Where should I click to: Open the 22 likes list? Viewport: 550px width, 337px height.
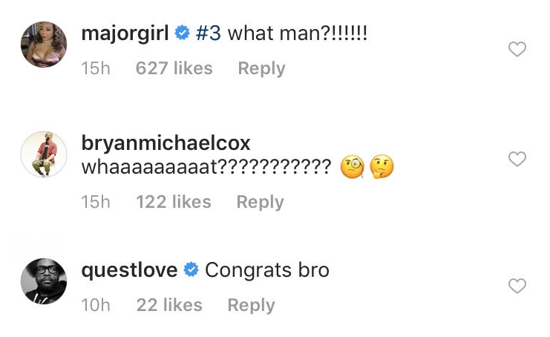(169, 305)
